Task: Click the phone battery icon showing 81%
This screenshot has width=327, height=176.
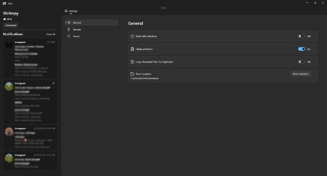Action: (5, 19)
